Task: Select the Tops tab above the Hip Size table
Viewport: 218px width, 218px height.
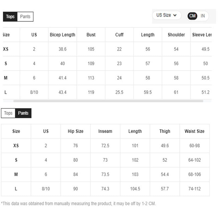Action: point(8,113)
